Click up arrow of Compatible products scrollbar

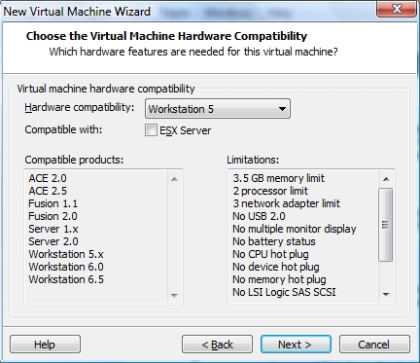click(x=174, y=179)
